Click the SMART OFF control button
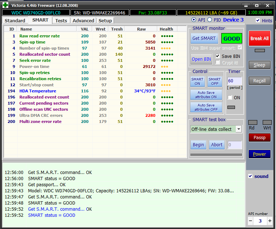 (x=214, y=82)
